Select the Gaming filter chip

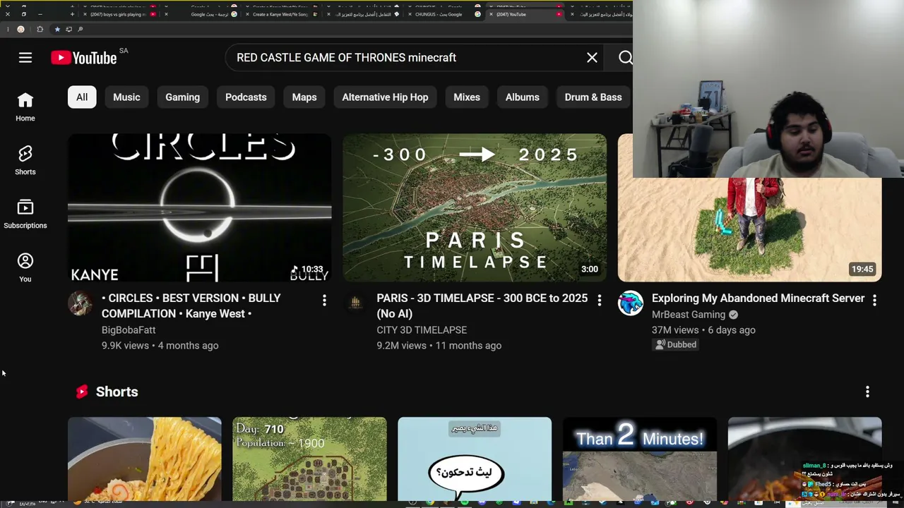point(182,97)
